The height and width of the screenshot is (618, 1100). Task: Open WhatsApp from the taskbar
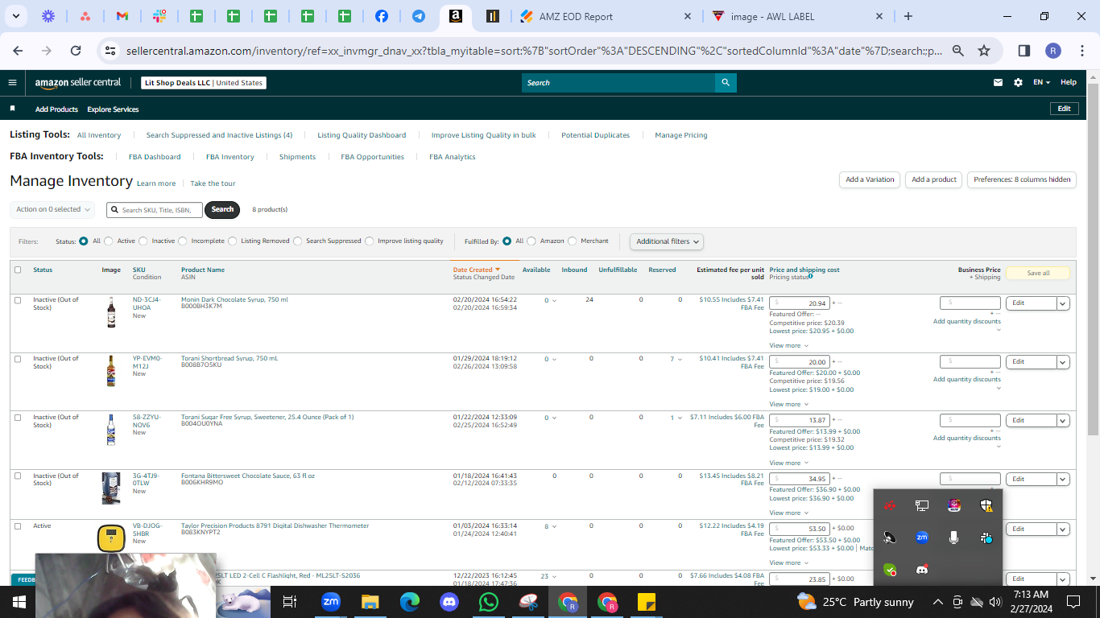488,602
